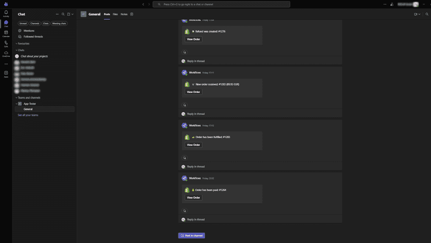View Order for Order has been paid #1264

pos(194,198)
